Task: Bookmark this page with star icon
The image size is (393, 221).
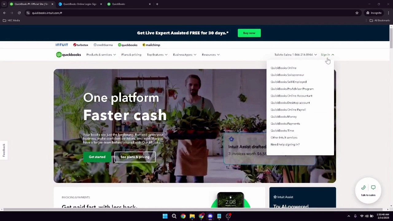Action: (x=357, y=13)
